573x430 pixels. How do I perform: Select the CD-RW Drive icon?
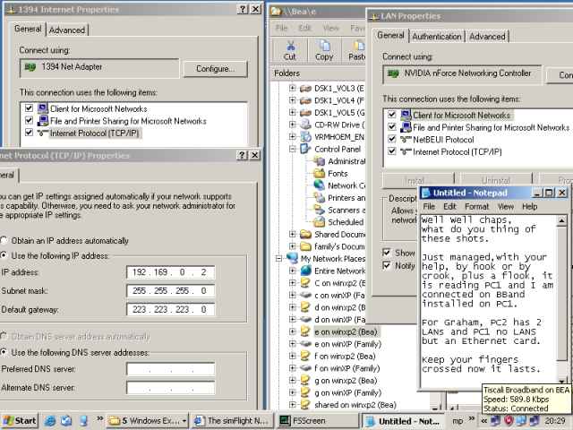click(306, 125)
